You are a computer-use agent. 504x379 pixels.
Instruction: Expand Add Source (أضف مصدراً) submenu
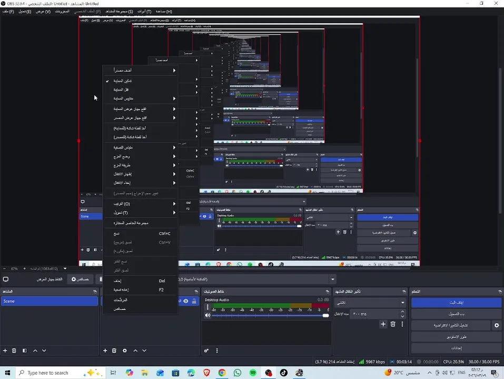[x=141, y=71]
